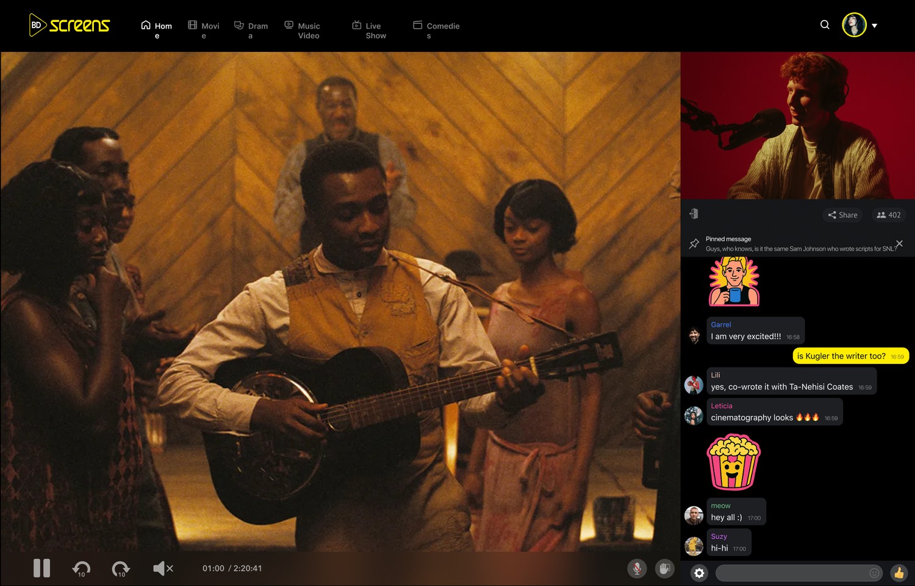The image size is (915, 586).
Task: Expand the profile menu arrow
Action: 875,26
